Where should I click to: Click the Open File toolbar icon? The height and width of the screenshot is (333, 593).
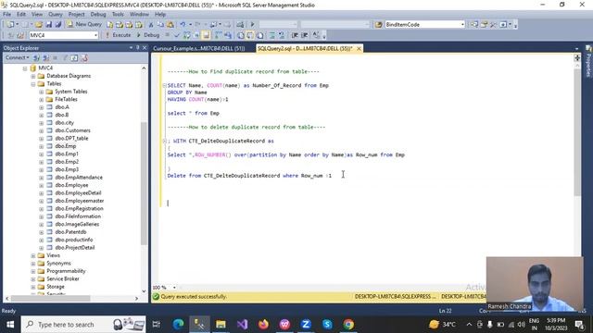(x=39, y=25)
